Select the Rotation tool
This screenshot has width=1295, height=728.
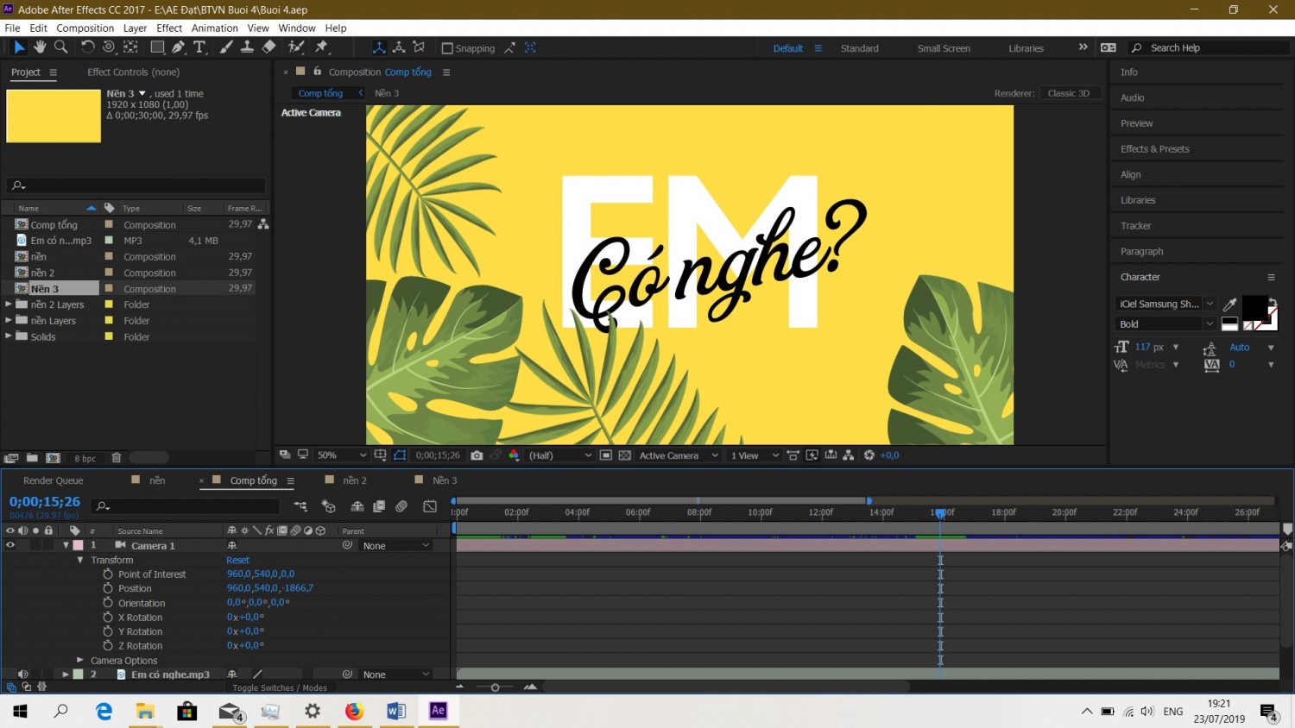[87, 47]
